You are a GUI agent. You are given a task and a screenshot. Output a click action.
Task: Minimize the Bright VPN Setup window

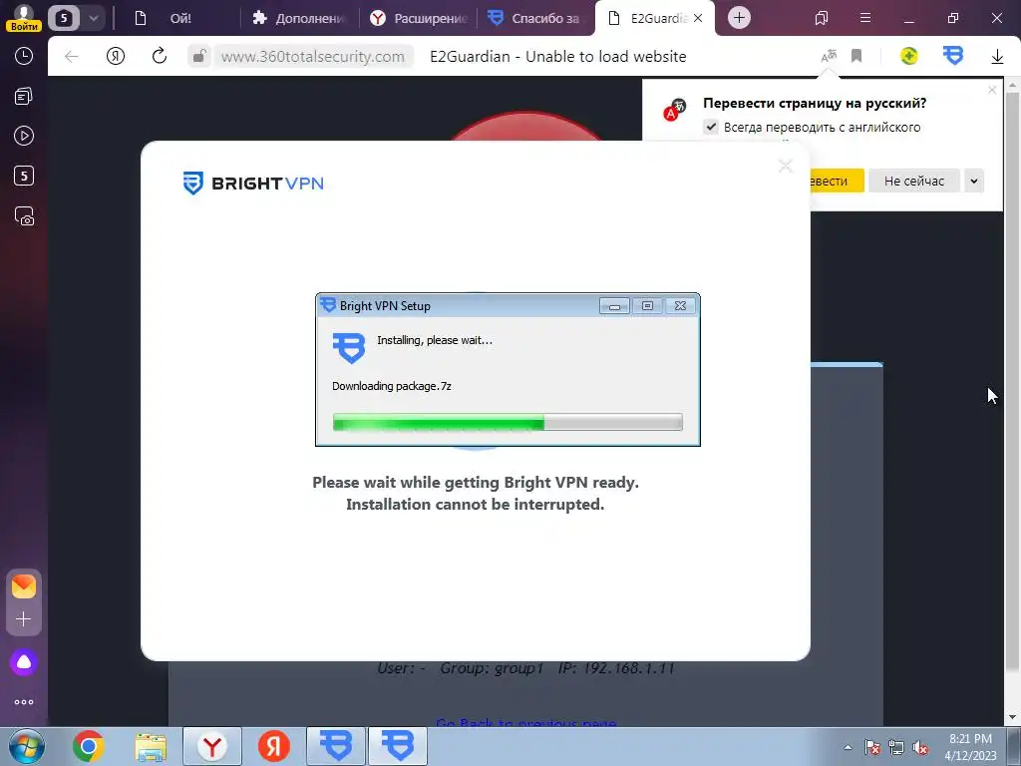click(614, 305)
